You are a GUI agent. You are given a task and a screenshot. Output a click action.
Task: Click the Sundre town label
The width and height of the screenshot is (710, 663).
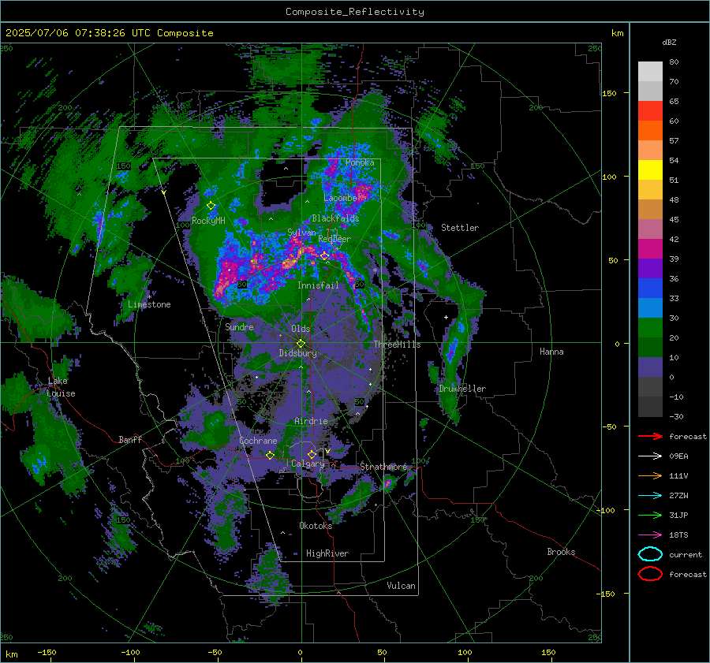(239, 326)
